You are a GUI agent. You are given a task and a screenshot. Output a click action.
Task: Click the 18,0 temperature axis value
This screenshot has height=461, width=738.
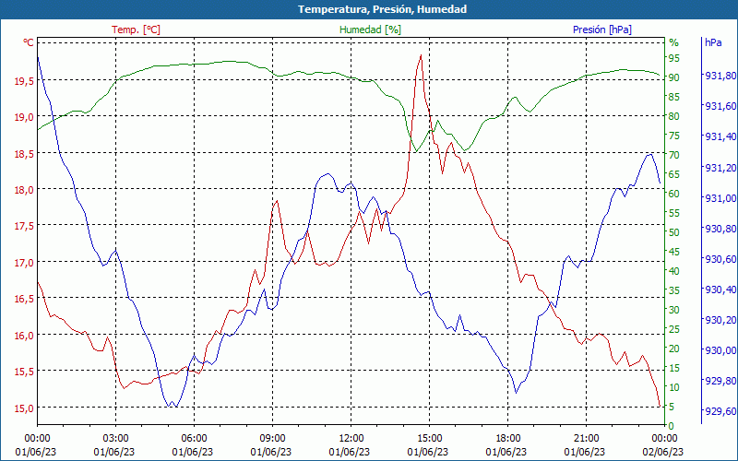pos(24,190)
